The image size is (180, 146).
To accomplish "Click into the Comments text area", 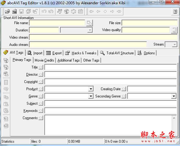I will click(x=108, y=125).
